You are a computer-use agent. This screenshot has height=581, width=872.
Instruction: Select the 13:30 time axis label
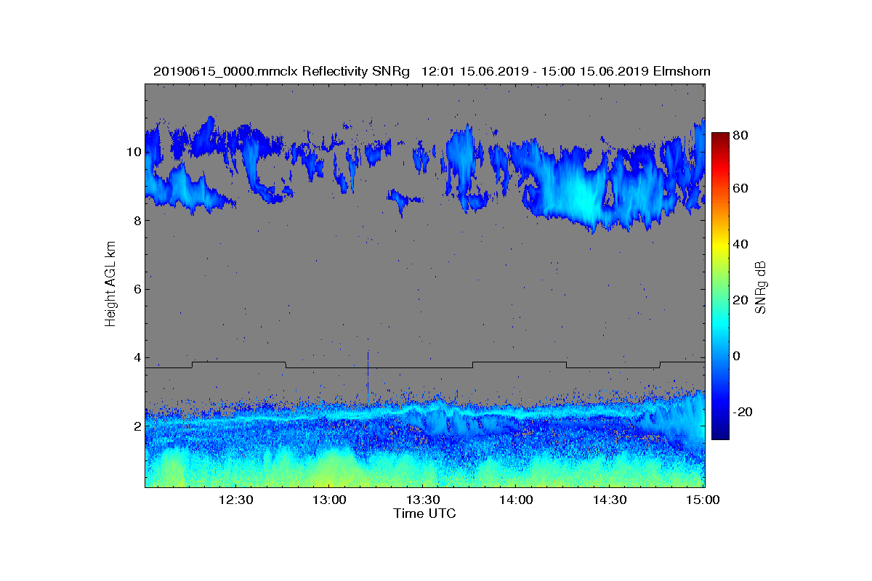(x=423, y=500)
